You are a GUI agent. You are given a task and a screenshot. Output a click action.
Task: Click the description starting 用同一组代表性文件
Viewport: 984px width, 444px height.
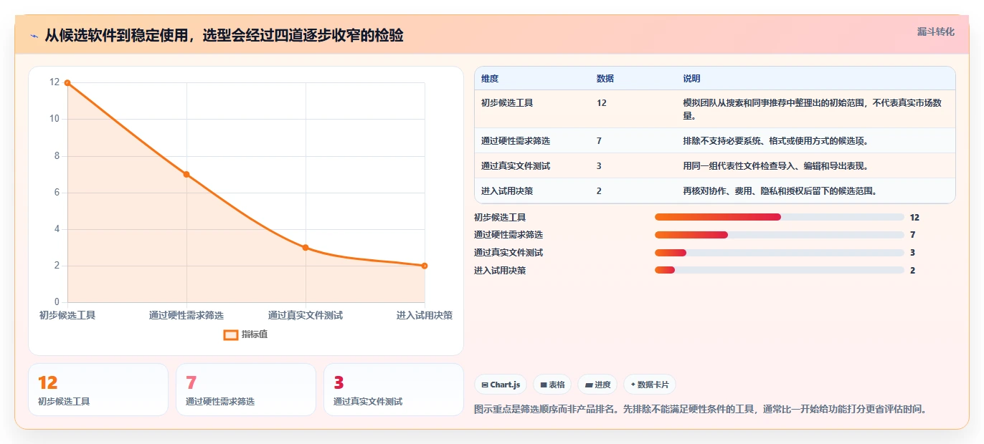(776, 166)
